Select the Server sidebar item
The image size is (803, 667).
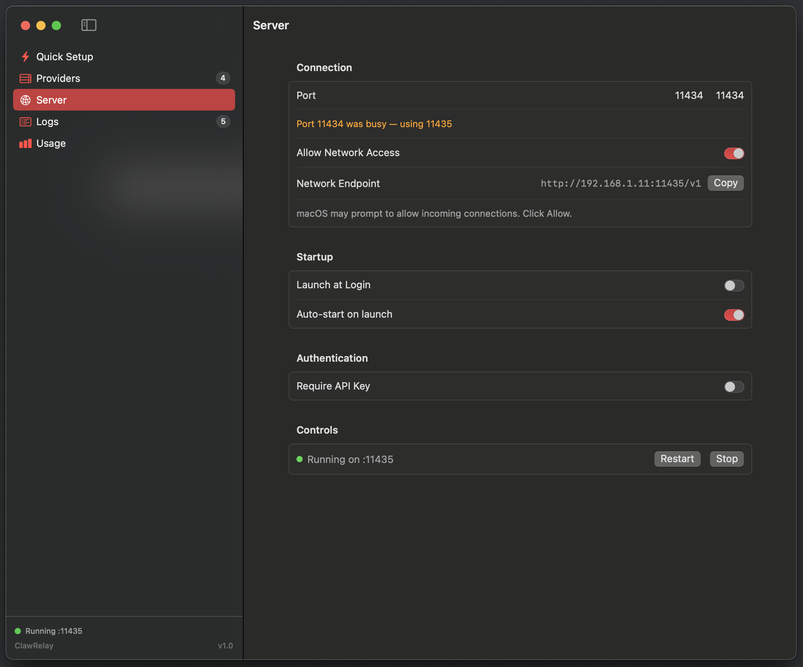(x=124, y=100)
